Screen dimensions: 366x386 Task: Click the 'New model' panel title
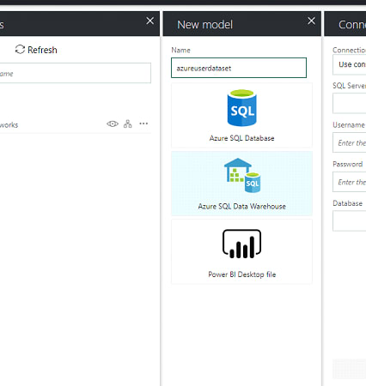click(204, 25)
